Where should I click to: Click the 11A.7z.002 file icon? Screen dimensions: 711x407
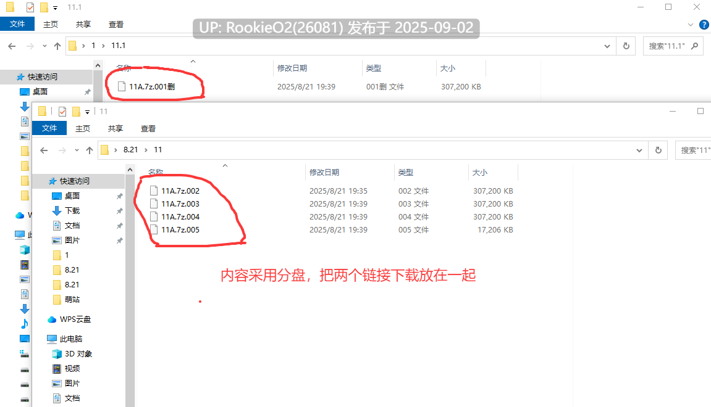(154, 191)
